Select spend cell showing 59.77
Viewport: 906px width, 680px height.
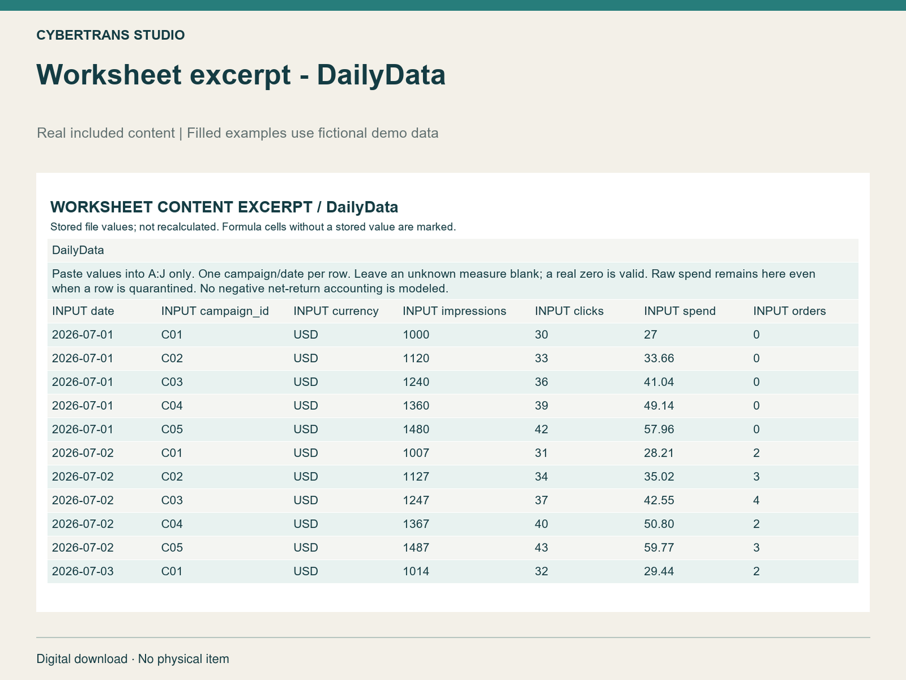coord(659,548)
